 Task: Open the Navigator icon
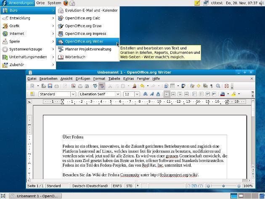pos(199,86)
